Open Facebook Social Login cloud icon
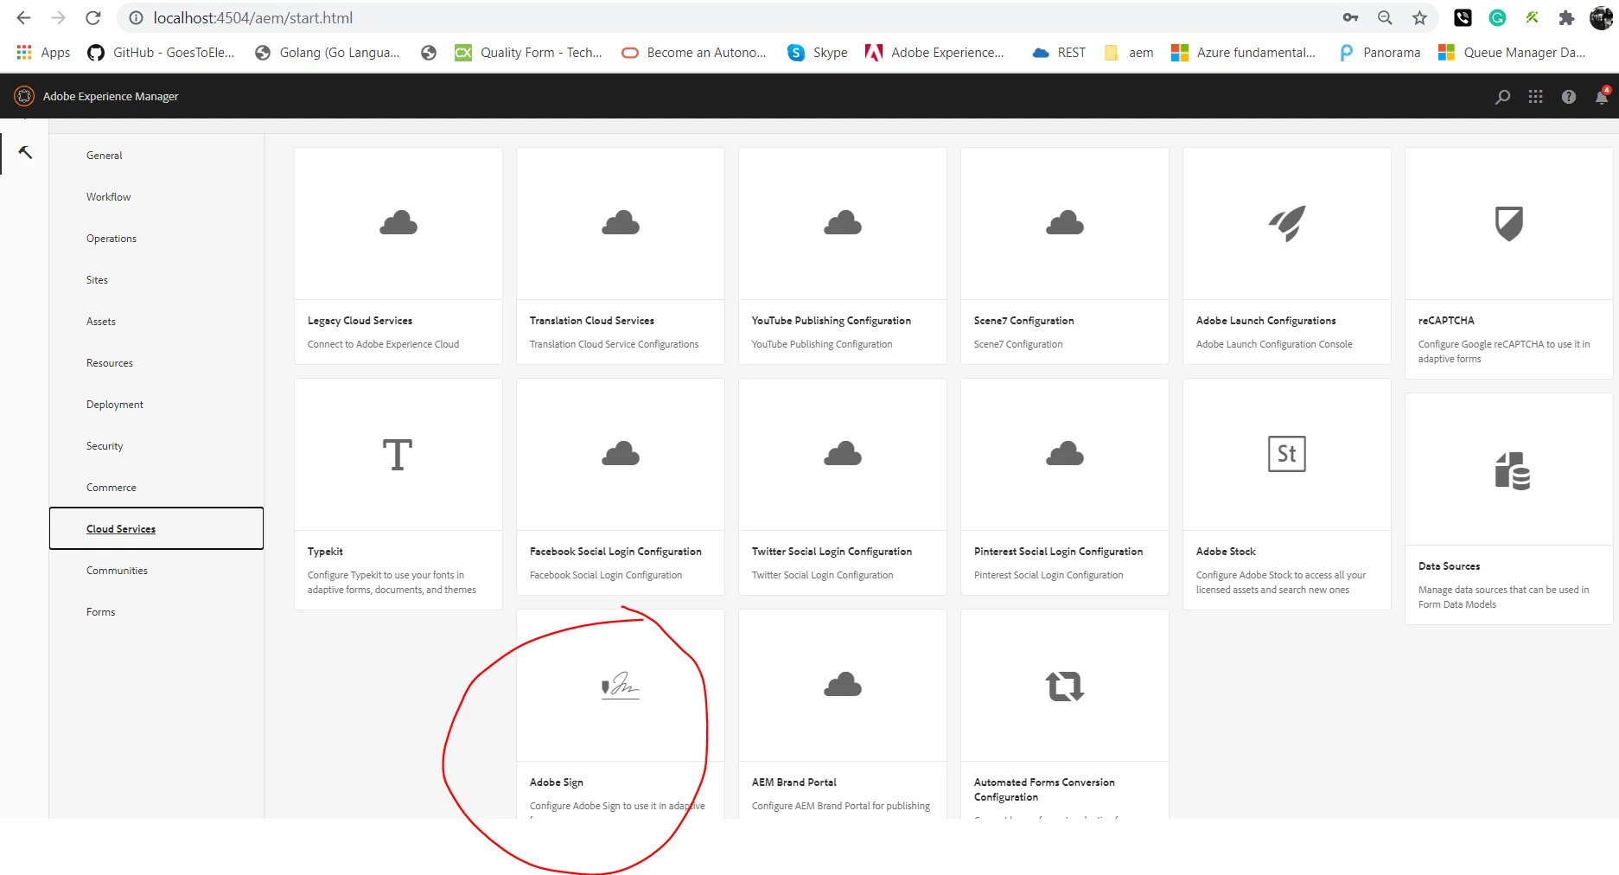1619x875 pixels. pyautogui.click(x=621, y=455)
